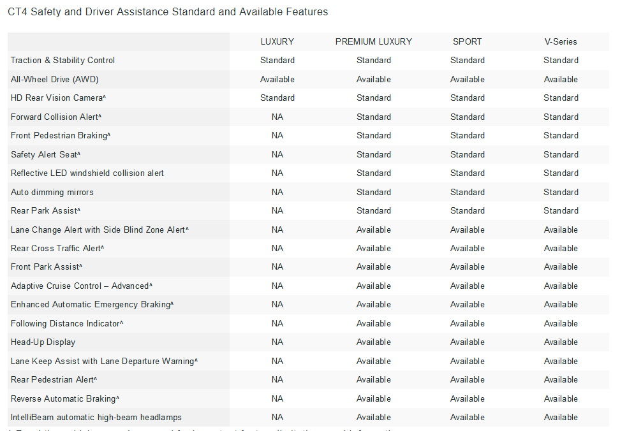The image size is (620, 431).
Task: Click the V-Series value for Reverse Automatic Braking
Action: [x=561, y=399]
